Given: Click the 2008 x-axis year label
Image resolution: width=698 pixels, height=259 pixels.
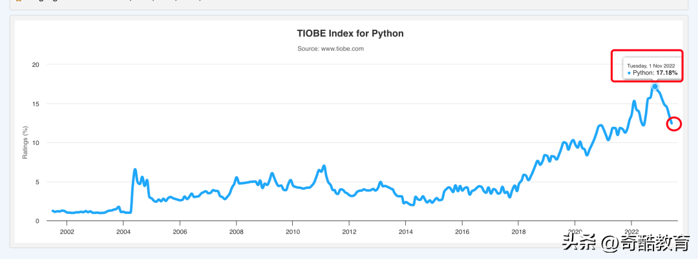Looking at the screenshot, I should pos(236,231).
